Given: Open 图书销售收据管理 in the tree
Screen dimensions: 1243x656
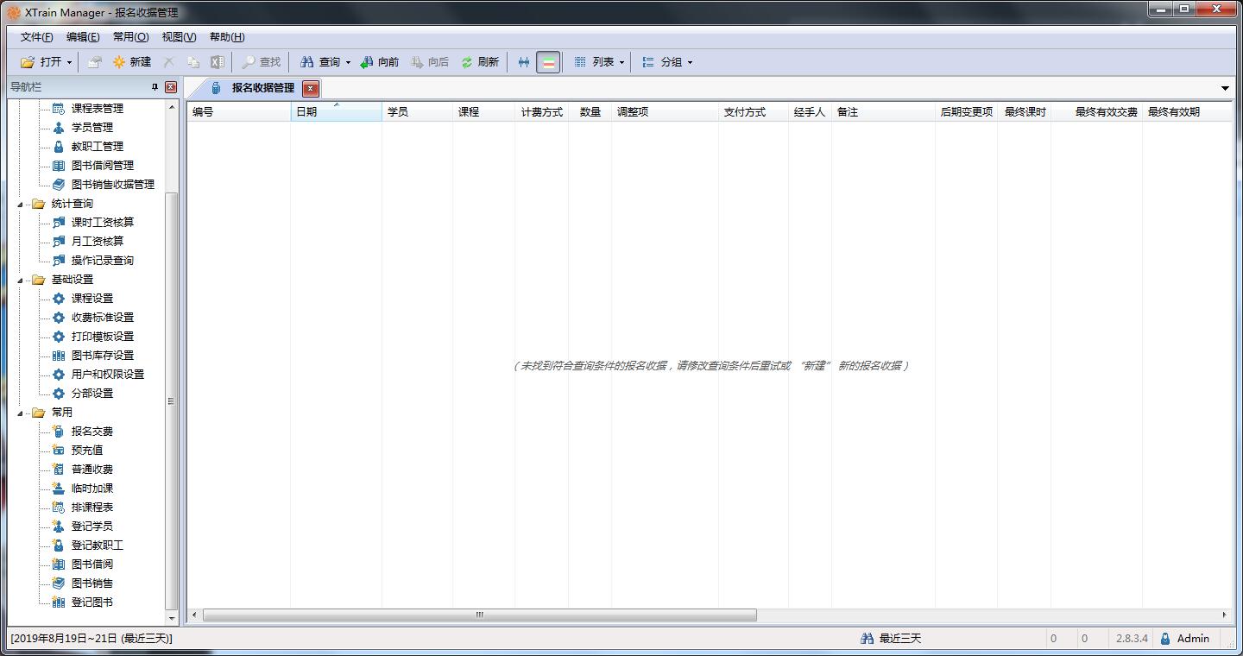Looking at the screenshot, I should 112,185.
